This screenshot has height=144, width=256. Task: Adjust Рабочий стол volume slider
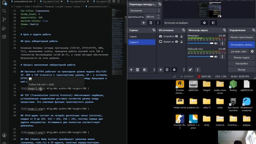click(x=200, y=57)
